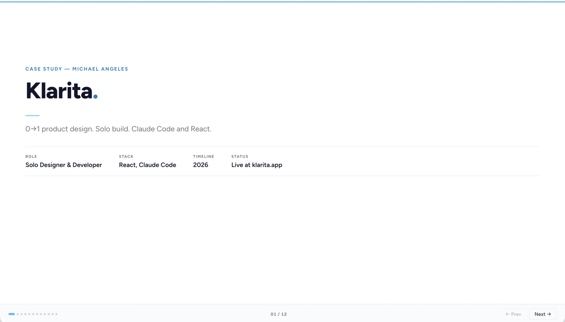Click the "Klarita." title heading
The width and height of the screenshot is (565, 322).
point(62,91)
